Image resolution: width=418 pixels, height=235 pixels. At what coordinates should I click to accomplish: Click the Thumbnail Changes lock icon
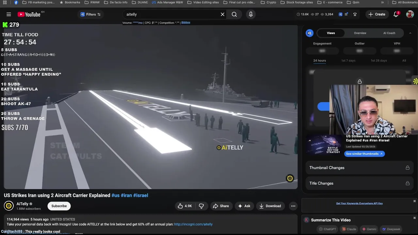pyautogui.click(x=408, y=168)
